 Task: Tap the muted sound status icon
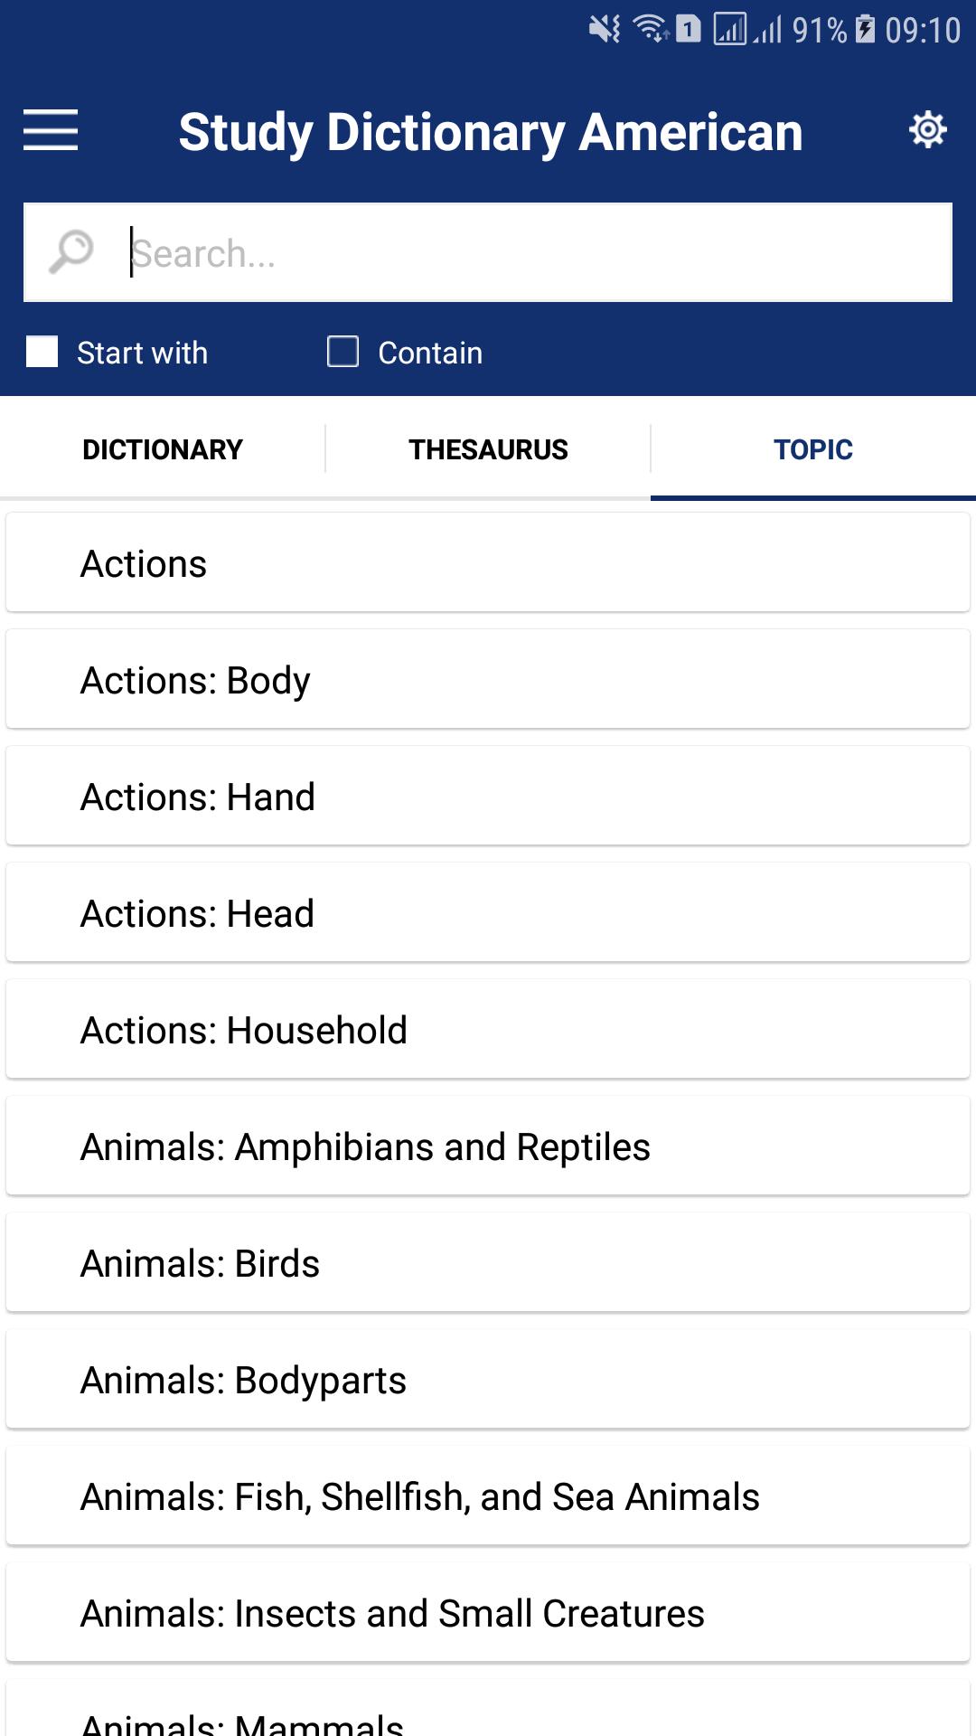[x=605, y=30]
